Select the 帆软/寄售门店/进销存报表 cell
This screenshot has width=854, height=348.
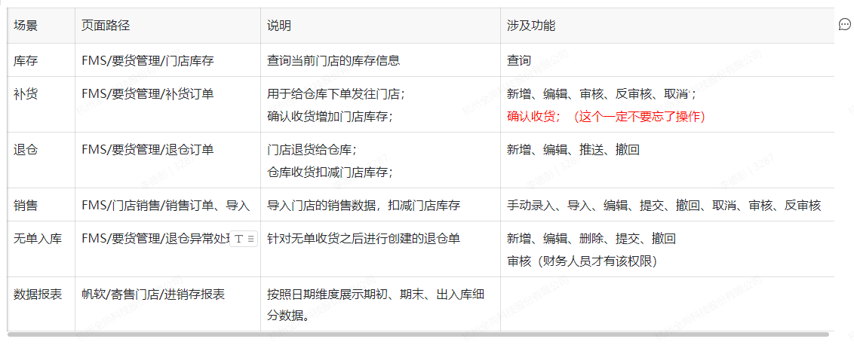point(153,295)
